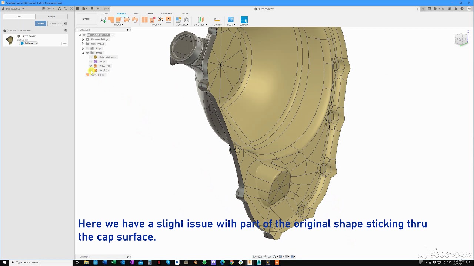Expand Named Views node
The image size is (474, 266).
(83, 44)
